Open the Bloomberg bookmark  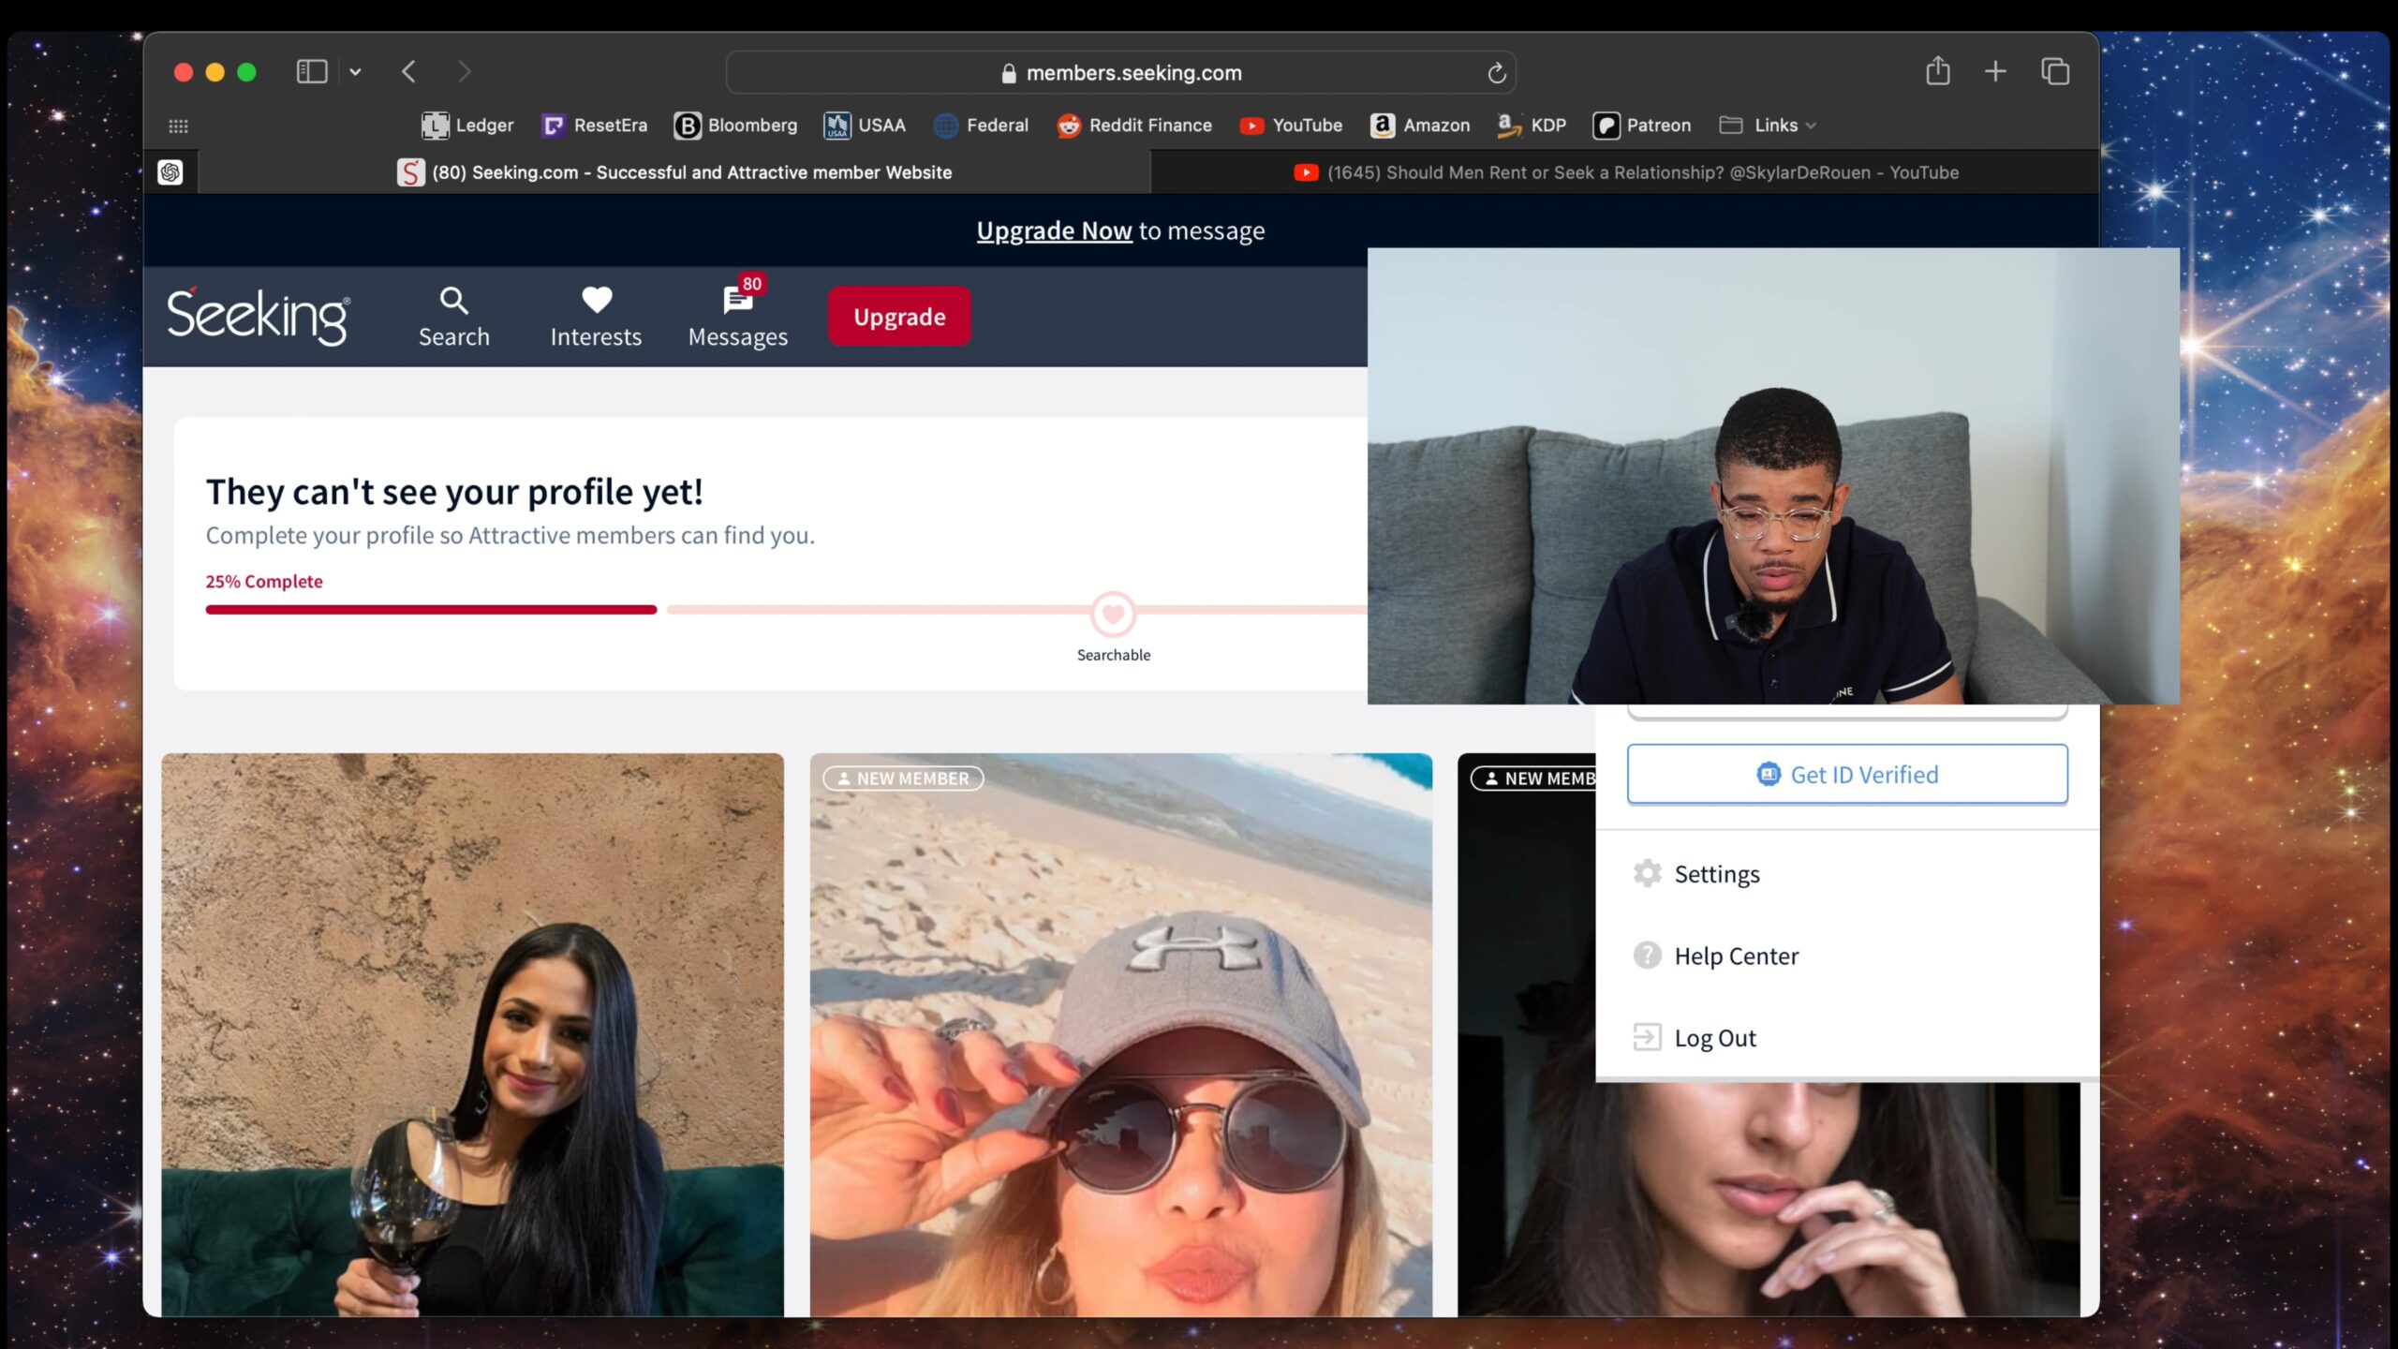[735, 126]
